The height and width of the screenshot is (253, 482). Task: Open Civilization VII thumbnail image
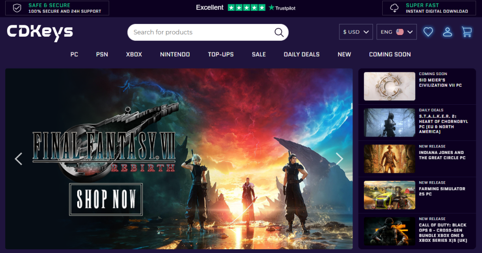pos(389,86)
